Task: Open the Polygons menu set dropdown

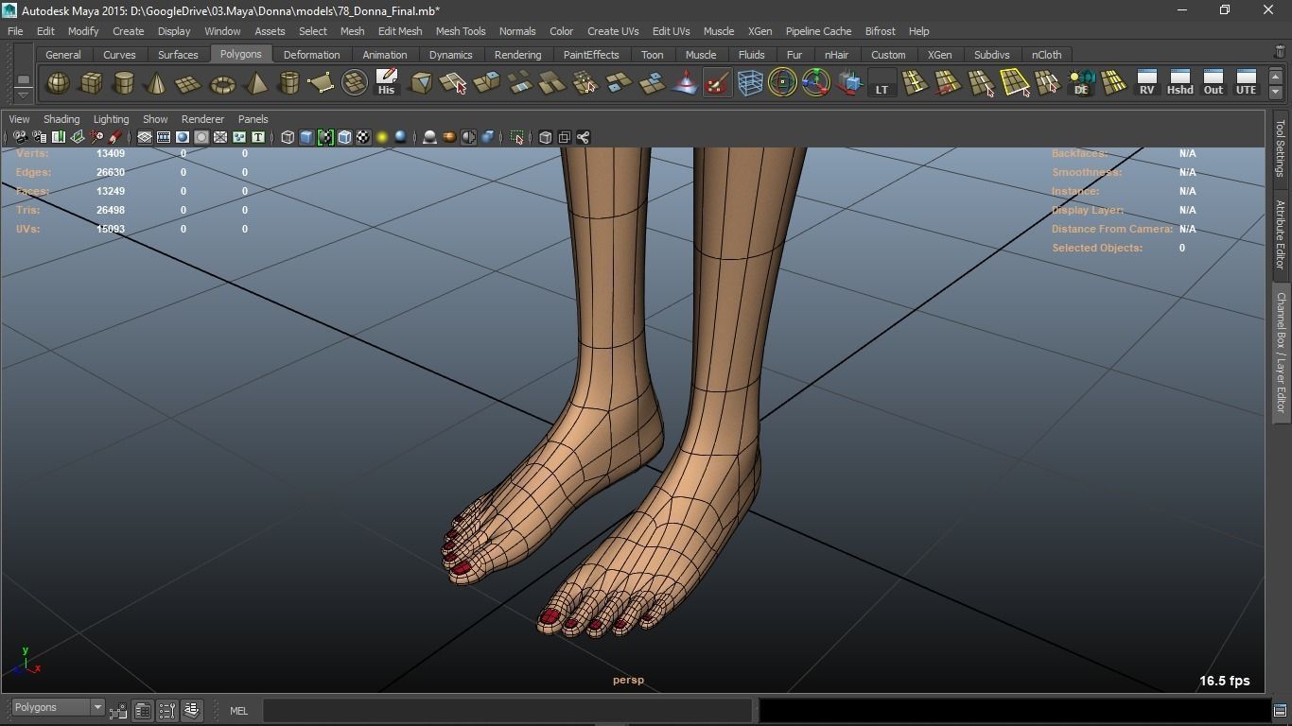Action: click(57, 707)
